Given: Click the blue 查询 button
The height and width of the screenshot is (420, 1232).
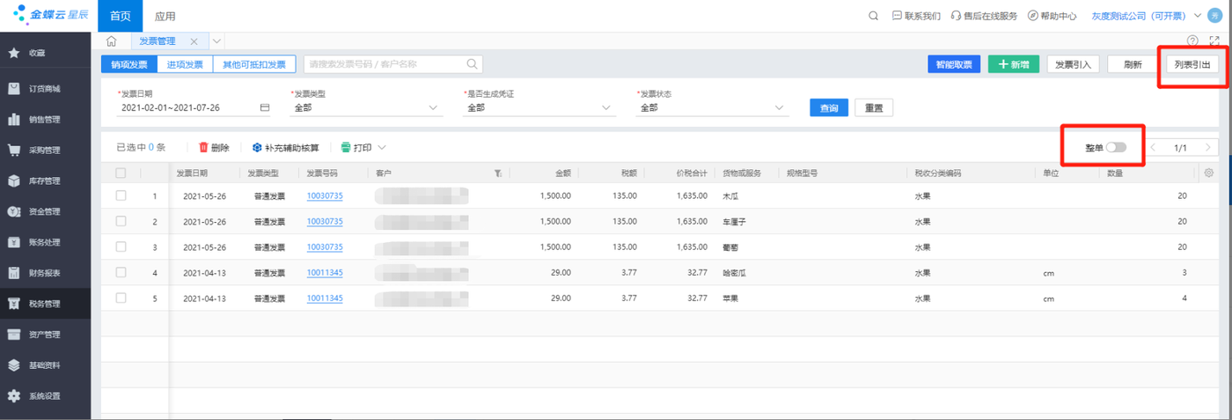Looking at the screenshot, I should point(829,107).
